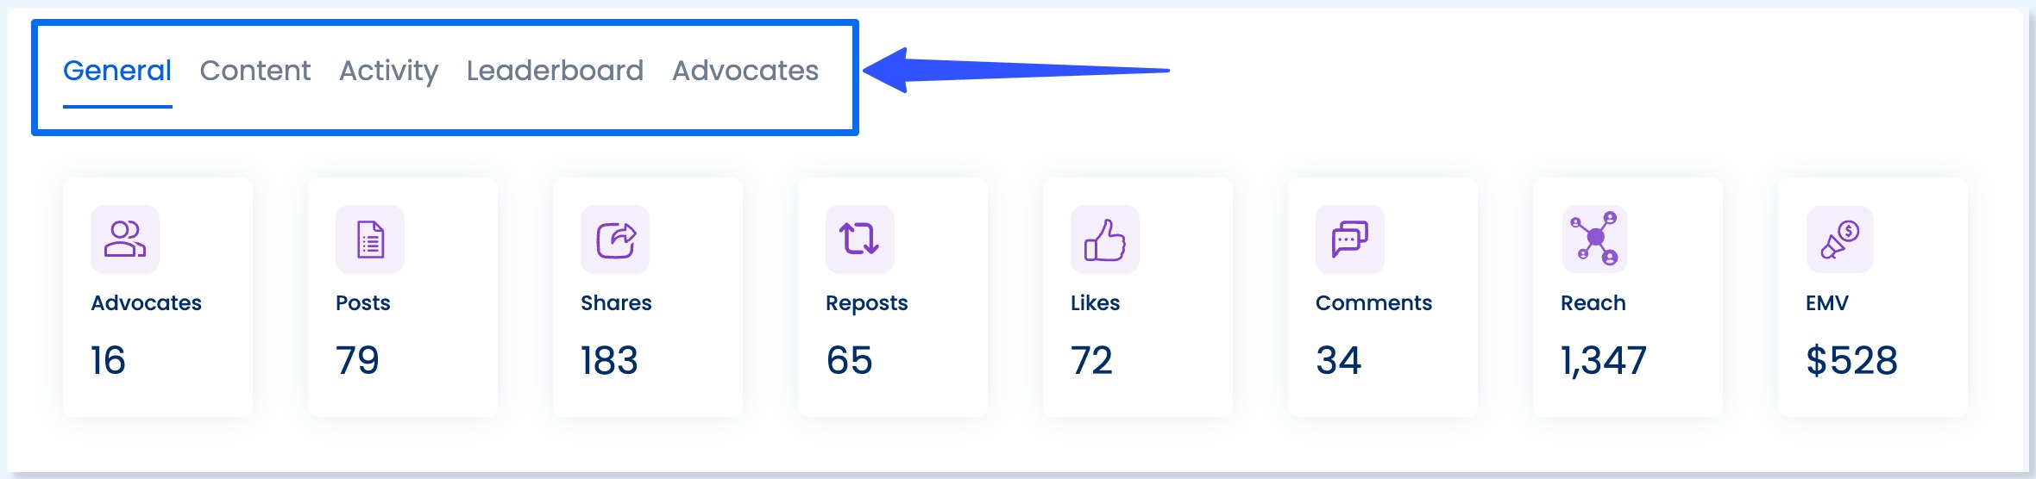The image size is (2036, 479).
Task: Click the Shares arrow icon
Action: coord(615,239)
